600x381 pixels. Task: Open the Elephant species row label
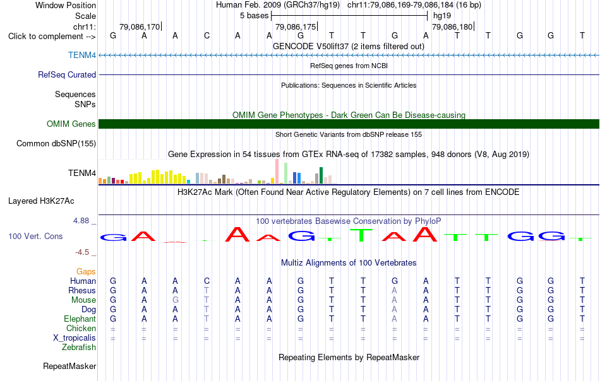[80, 319]
